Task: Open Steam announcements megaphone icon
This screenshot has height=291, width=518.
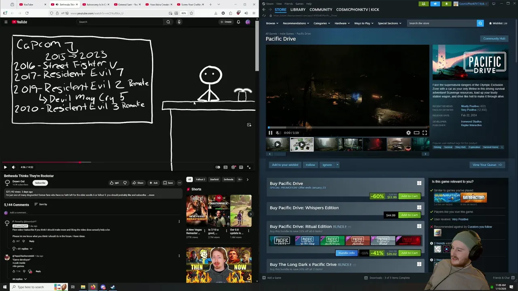Action: pos(435,4)
